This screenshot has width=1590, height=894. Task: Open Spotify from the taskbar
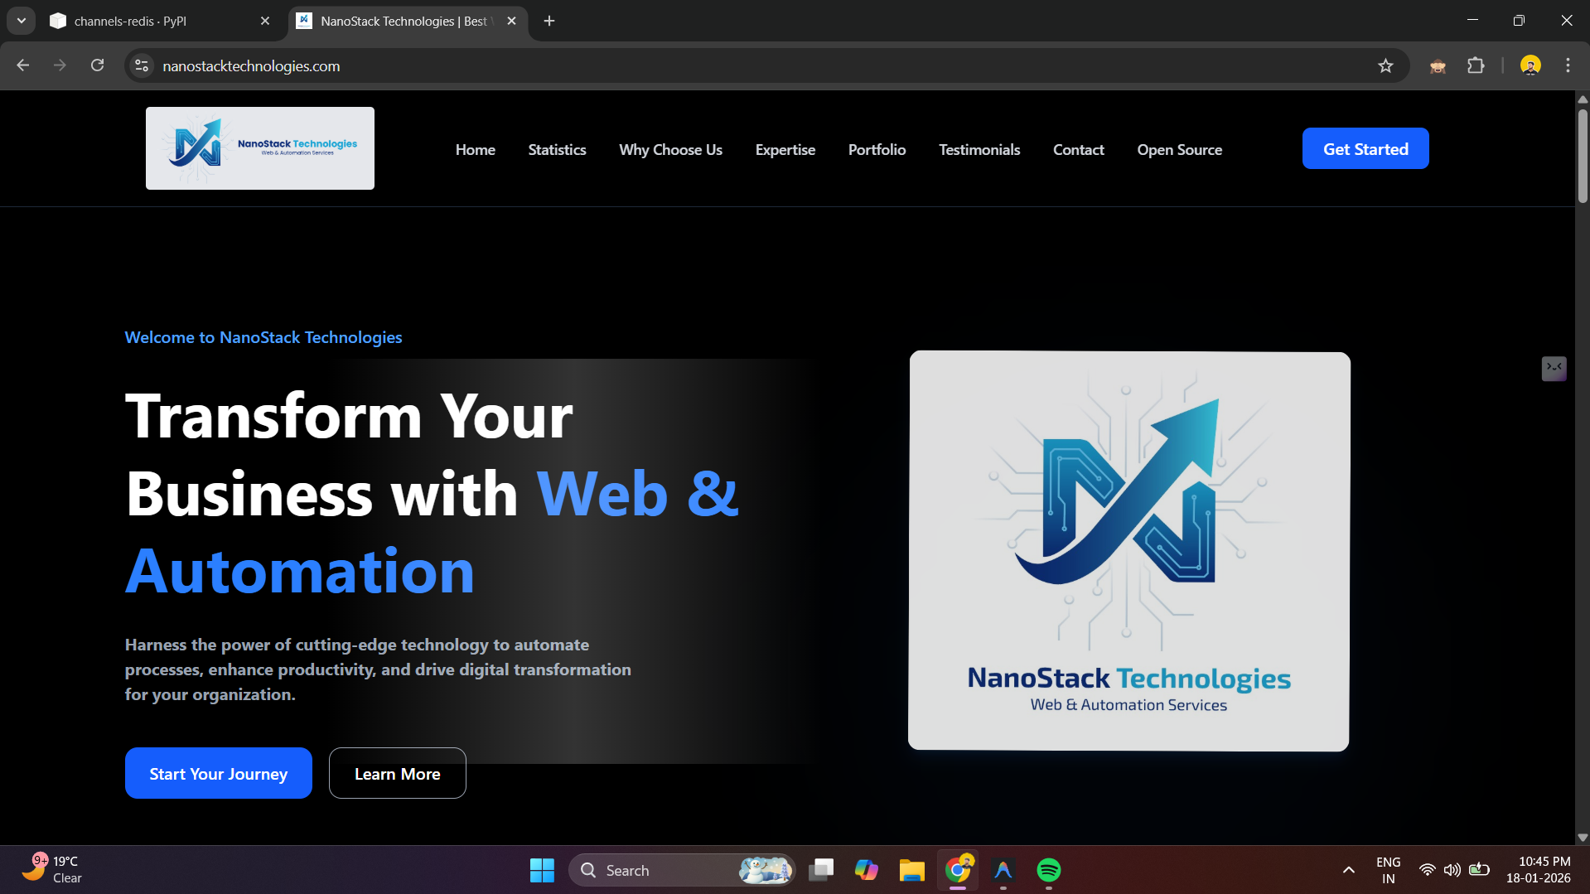tap(1048, 870)
